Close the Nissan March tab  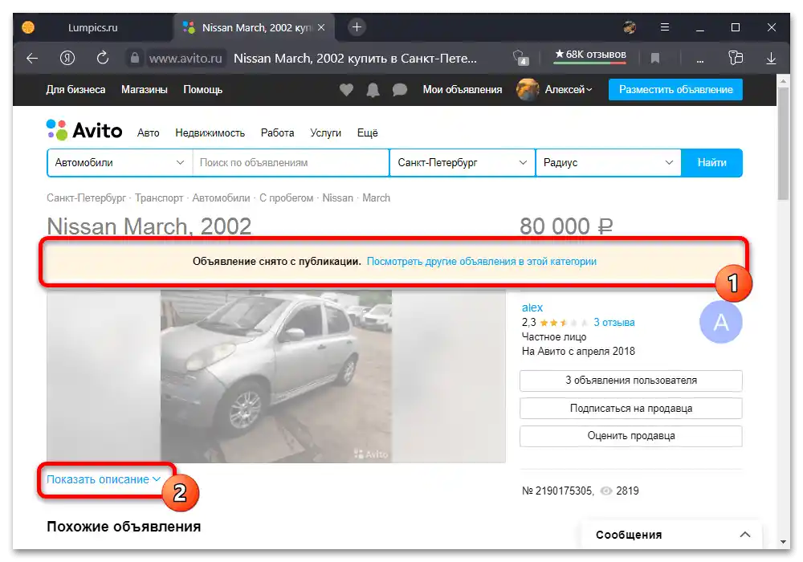pyautogui.click(x=321, y=27)
